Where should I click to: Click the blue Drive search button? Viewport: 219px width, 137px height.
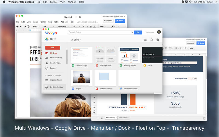tap(138, 32)
